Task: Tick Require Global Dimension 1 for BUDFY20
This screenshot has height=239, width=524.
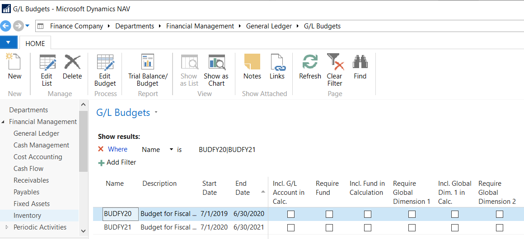Action: click(412, 214)
